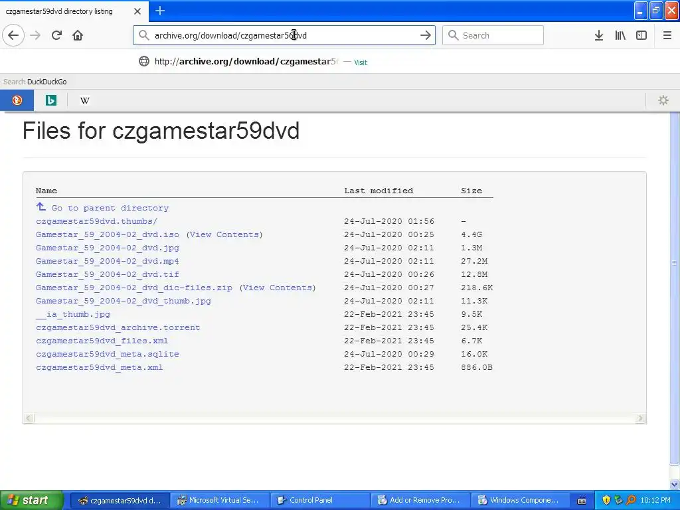Open Gamestar_59_2004-02_dvd.jpg link
Image resolution: width=680 pixels, height=510 pixels.
coord(107,248)
